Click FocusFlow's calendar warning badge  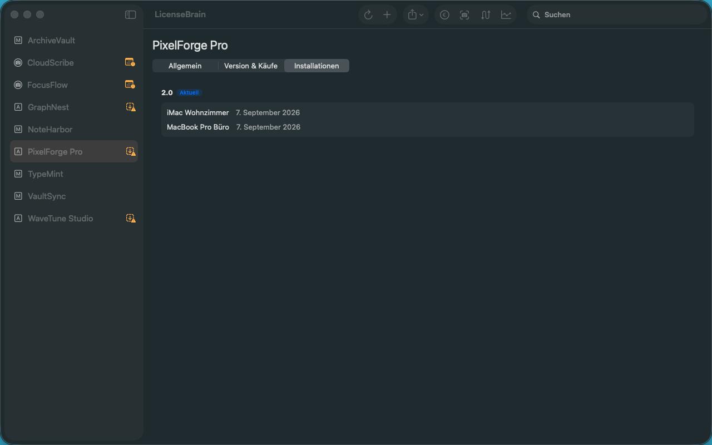[x=130, y=85]
